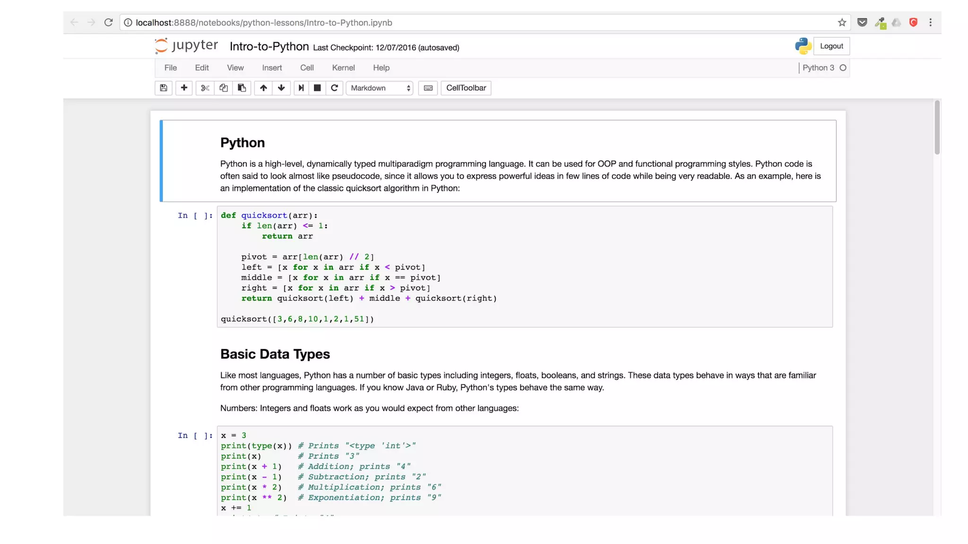Open the Cell menu
Image resolution: width=968 pixels, height=544 pixels.
307,68
